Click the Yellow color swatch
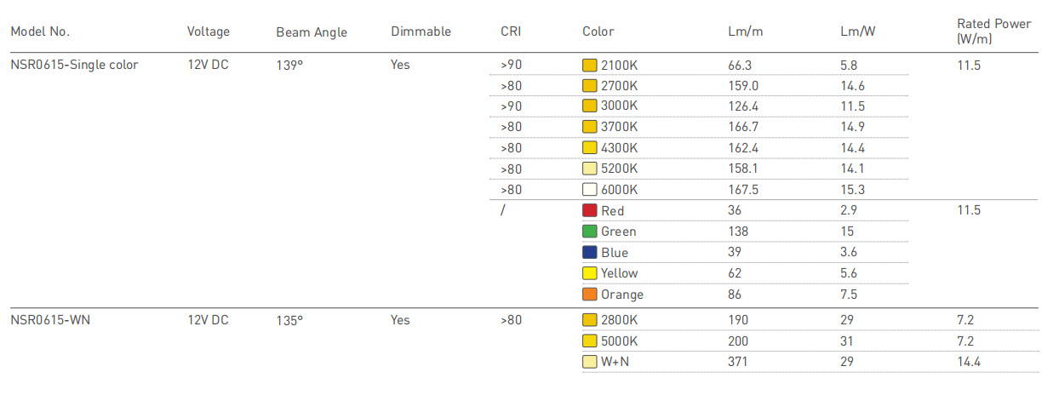 589,273
